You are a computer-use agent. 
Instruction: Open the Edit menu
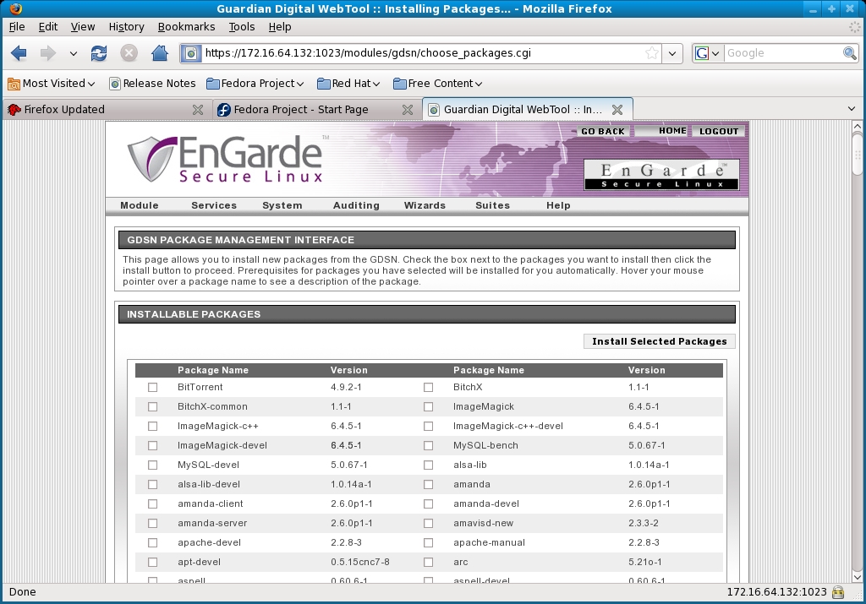click(48, 26)
